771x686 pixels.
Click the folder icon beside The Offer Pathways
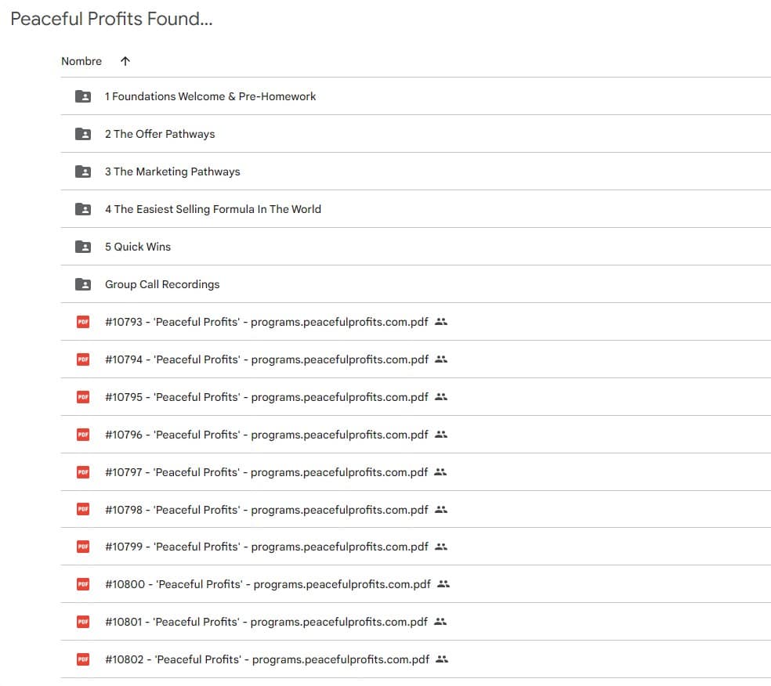[82, 134]
